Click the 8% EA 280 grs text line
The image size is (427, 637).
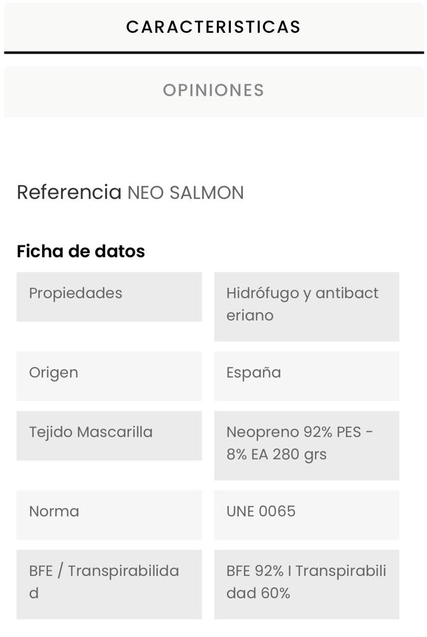pos(277,454)
